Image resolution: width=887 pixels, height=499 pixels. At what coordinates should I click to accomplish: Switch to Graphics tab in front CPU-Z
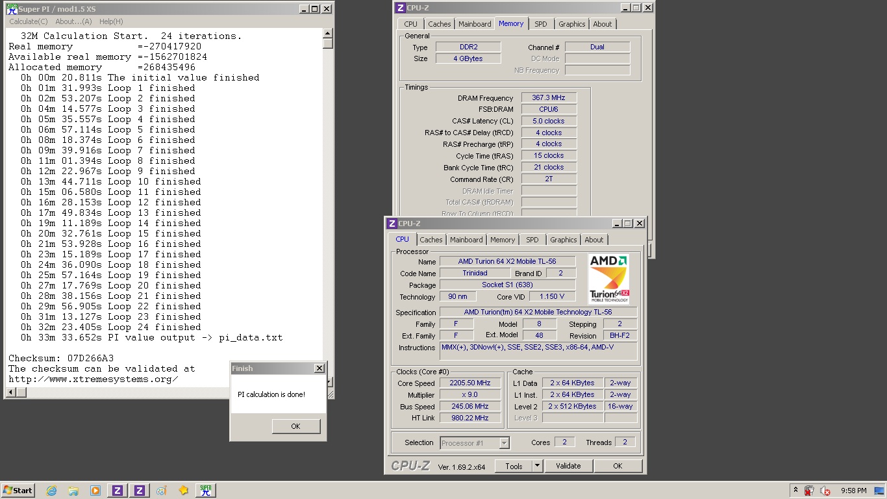point(564,240)
